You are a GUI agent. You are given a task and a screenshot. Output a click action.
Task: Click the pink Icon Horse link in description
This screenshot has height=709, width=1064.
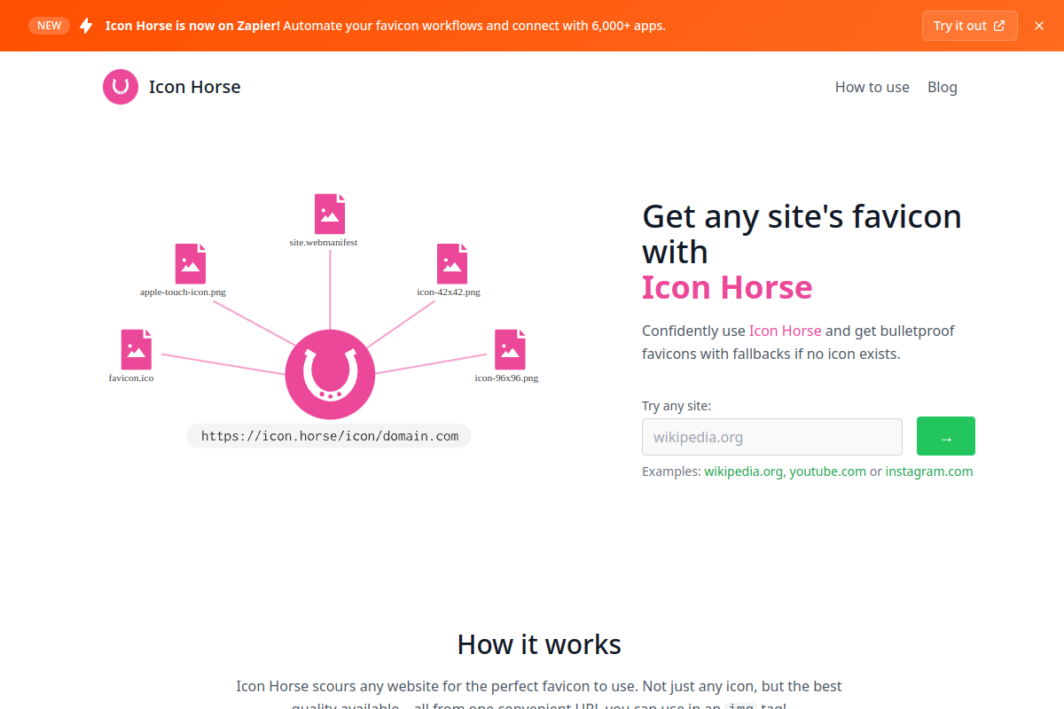(x=786, y=331)
